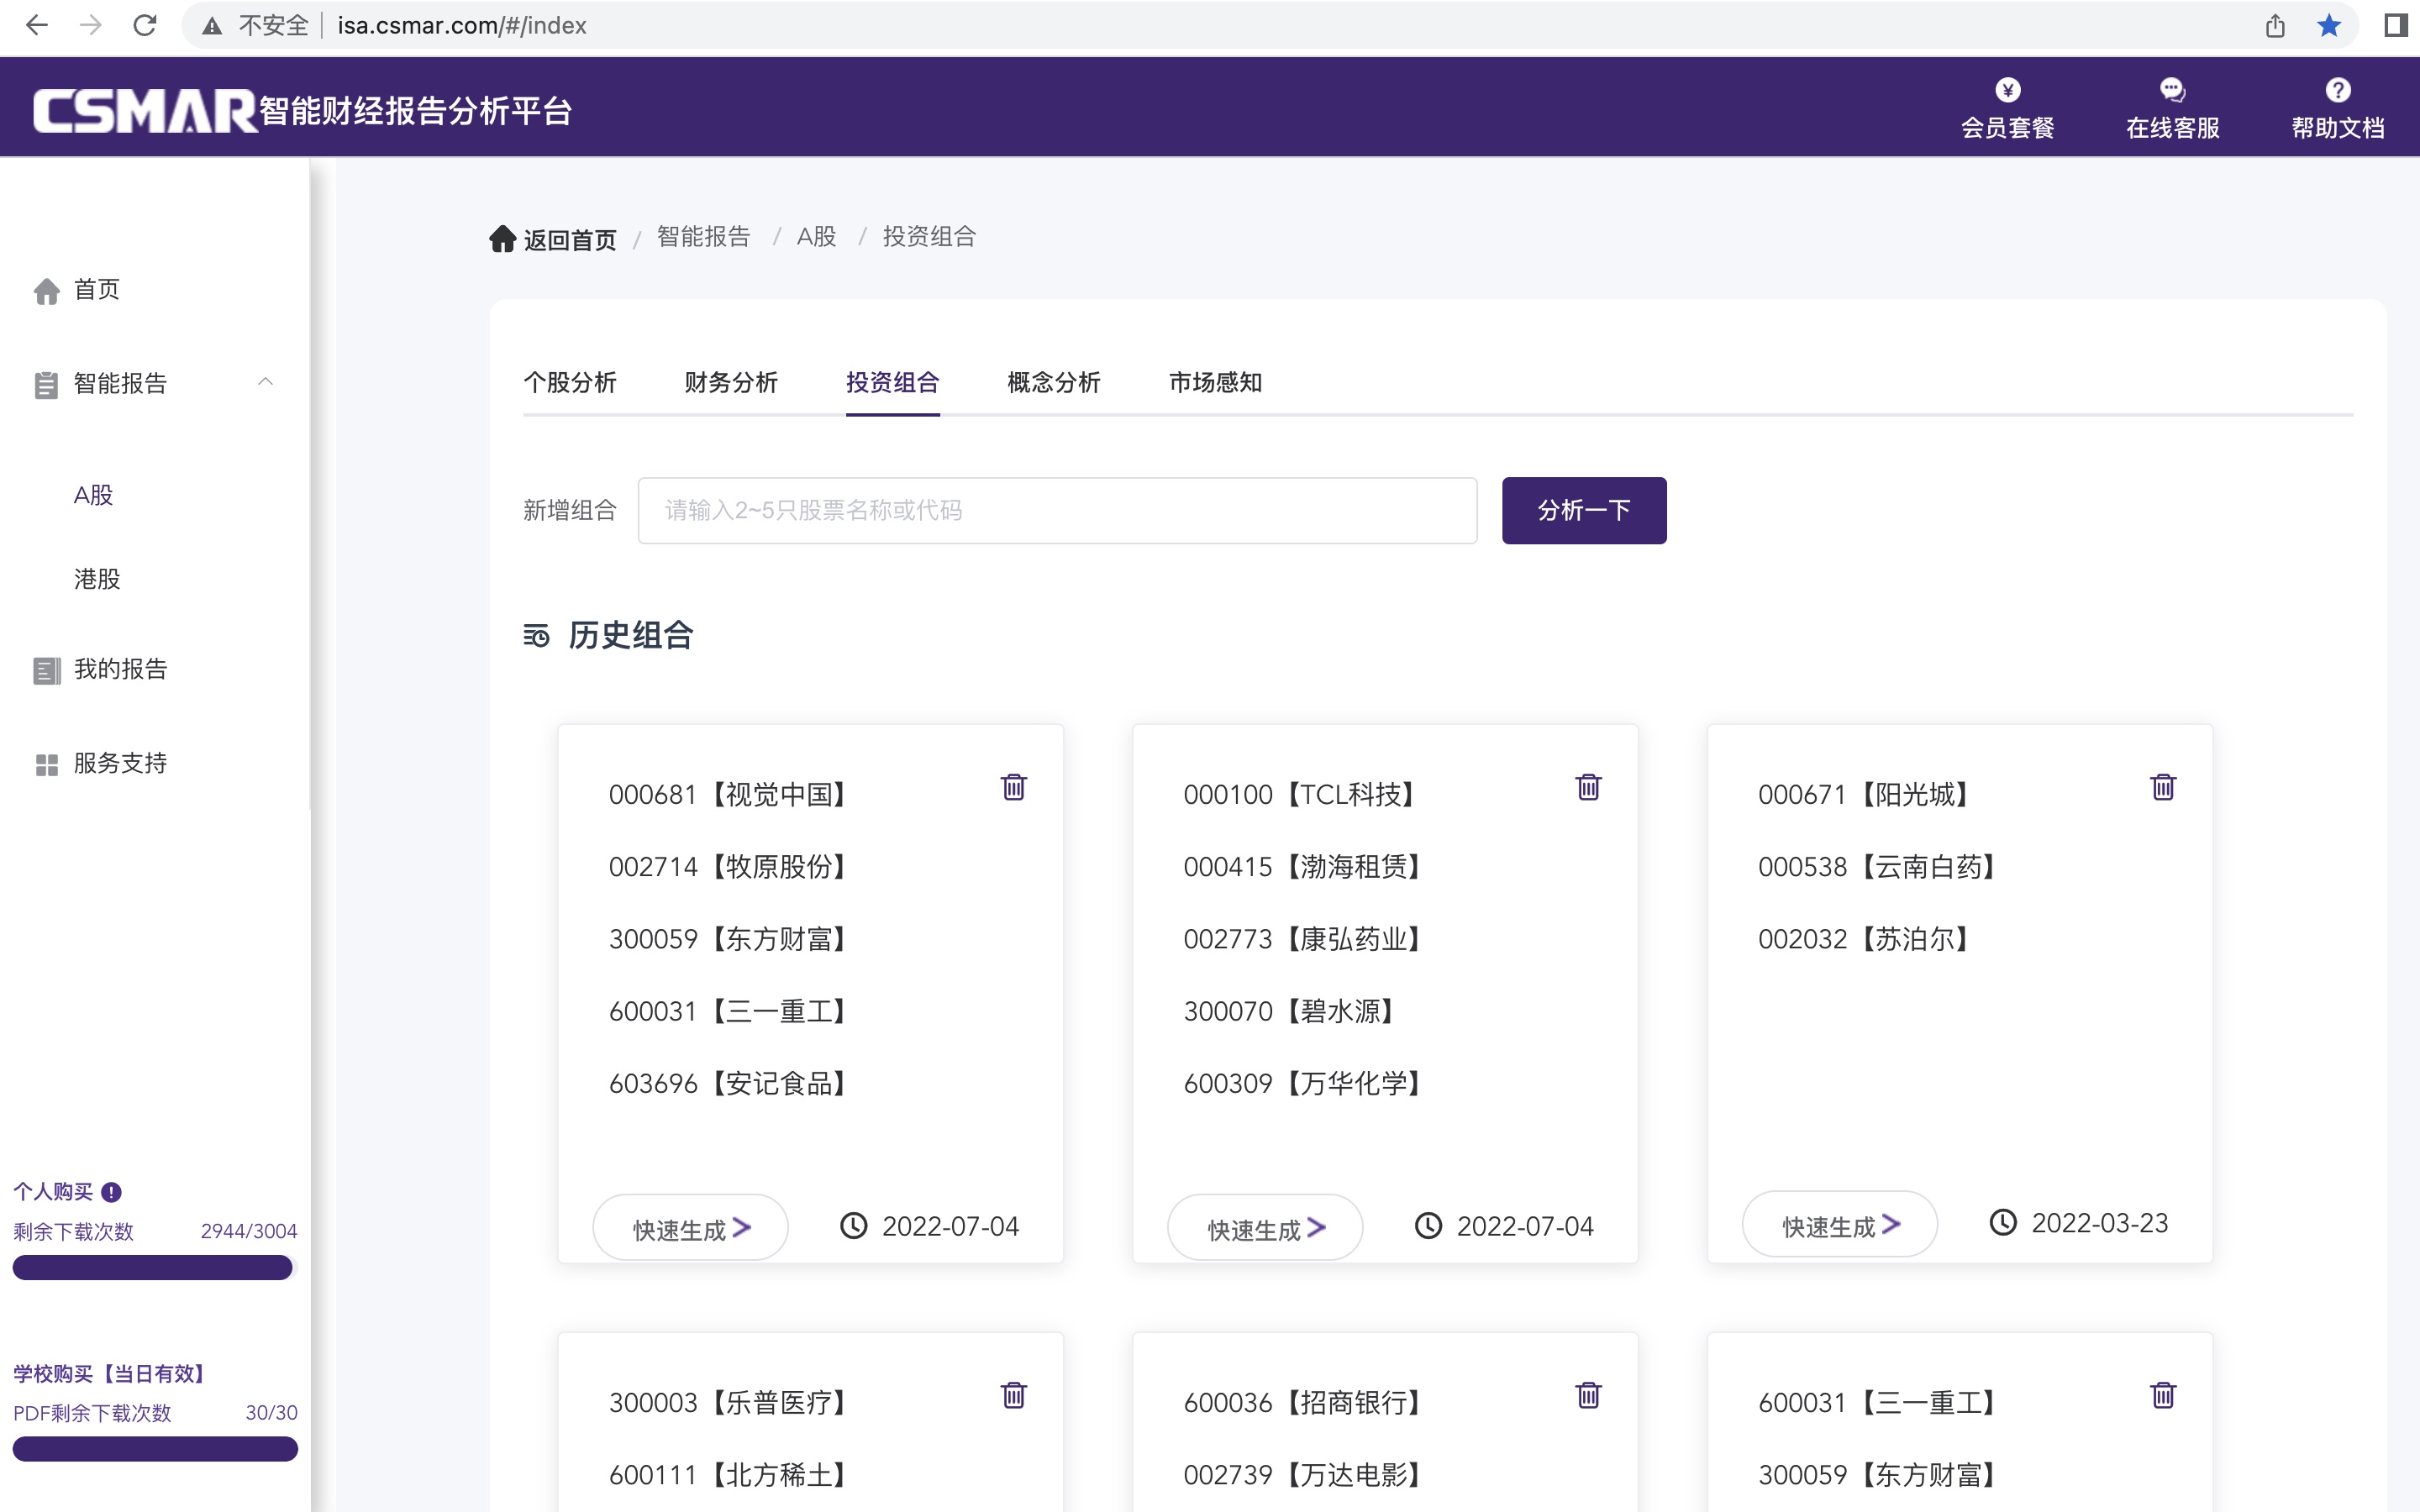Click the 历史组合 history icon
The image size is (2420, 1512).
tap(536, 636)
